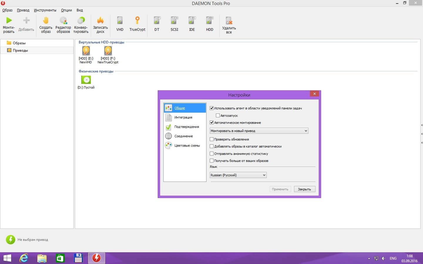Enable Проверять обновления checkbox
Image resolution: width=423 pixels, height=264 pixels.
pyautogui.click(x=211, y=139)
